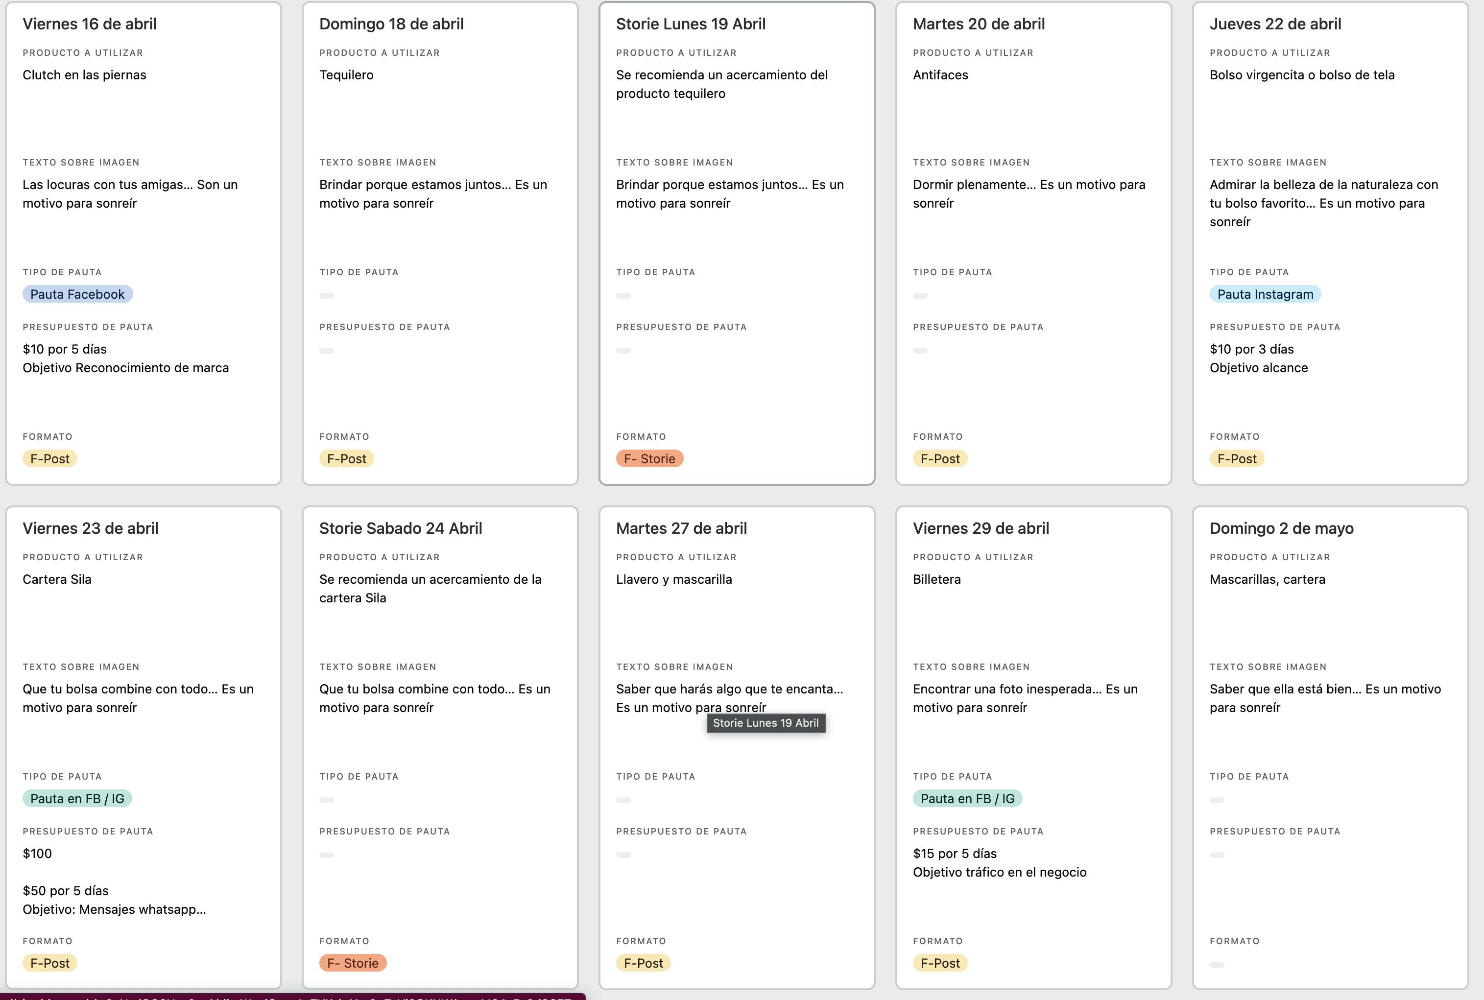Click Pauta en FB / IG tag on Viernes 29
Screen dimensions: 1484x1000
point(967,798)
